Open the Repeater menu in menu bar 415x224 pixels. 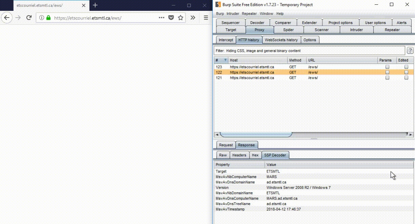(249, 14)
